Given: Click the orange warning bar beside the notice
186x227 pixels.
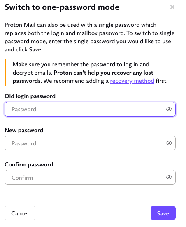Looking at the screenshot, I should pyautogui.click(x=5, y=73).
